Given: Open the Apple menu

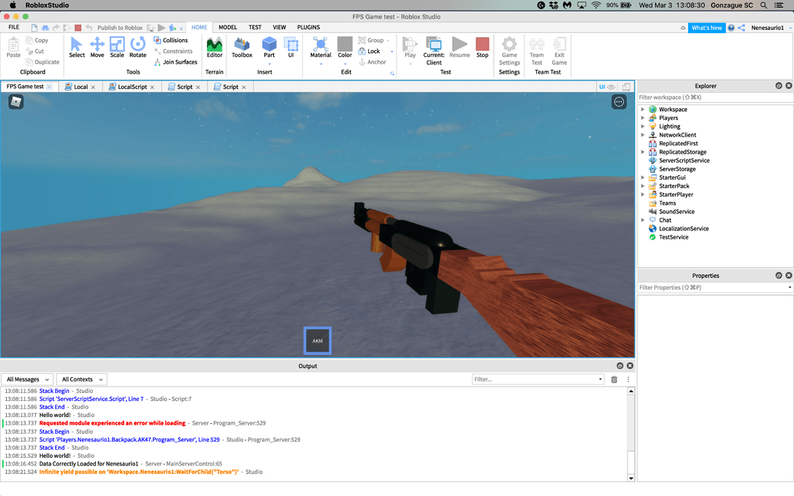Looking at the screenshot, I should click(13, 5).
